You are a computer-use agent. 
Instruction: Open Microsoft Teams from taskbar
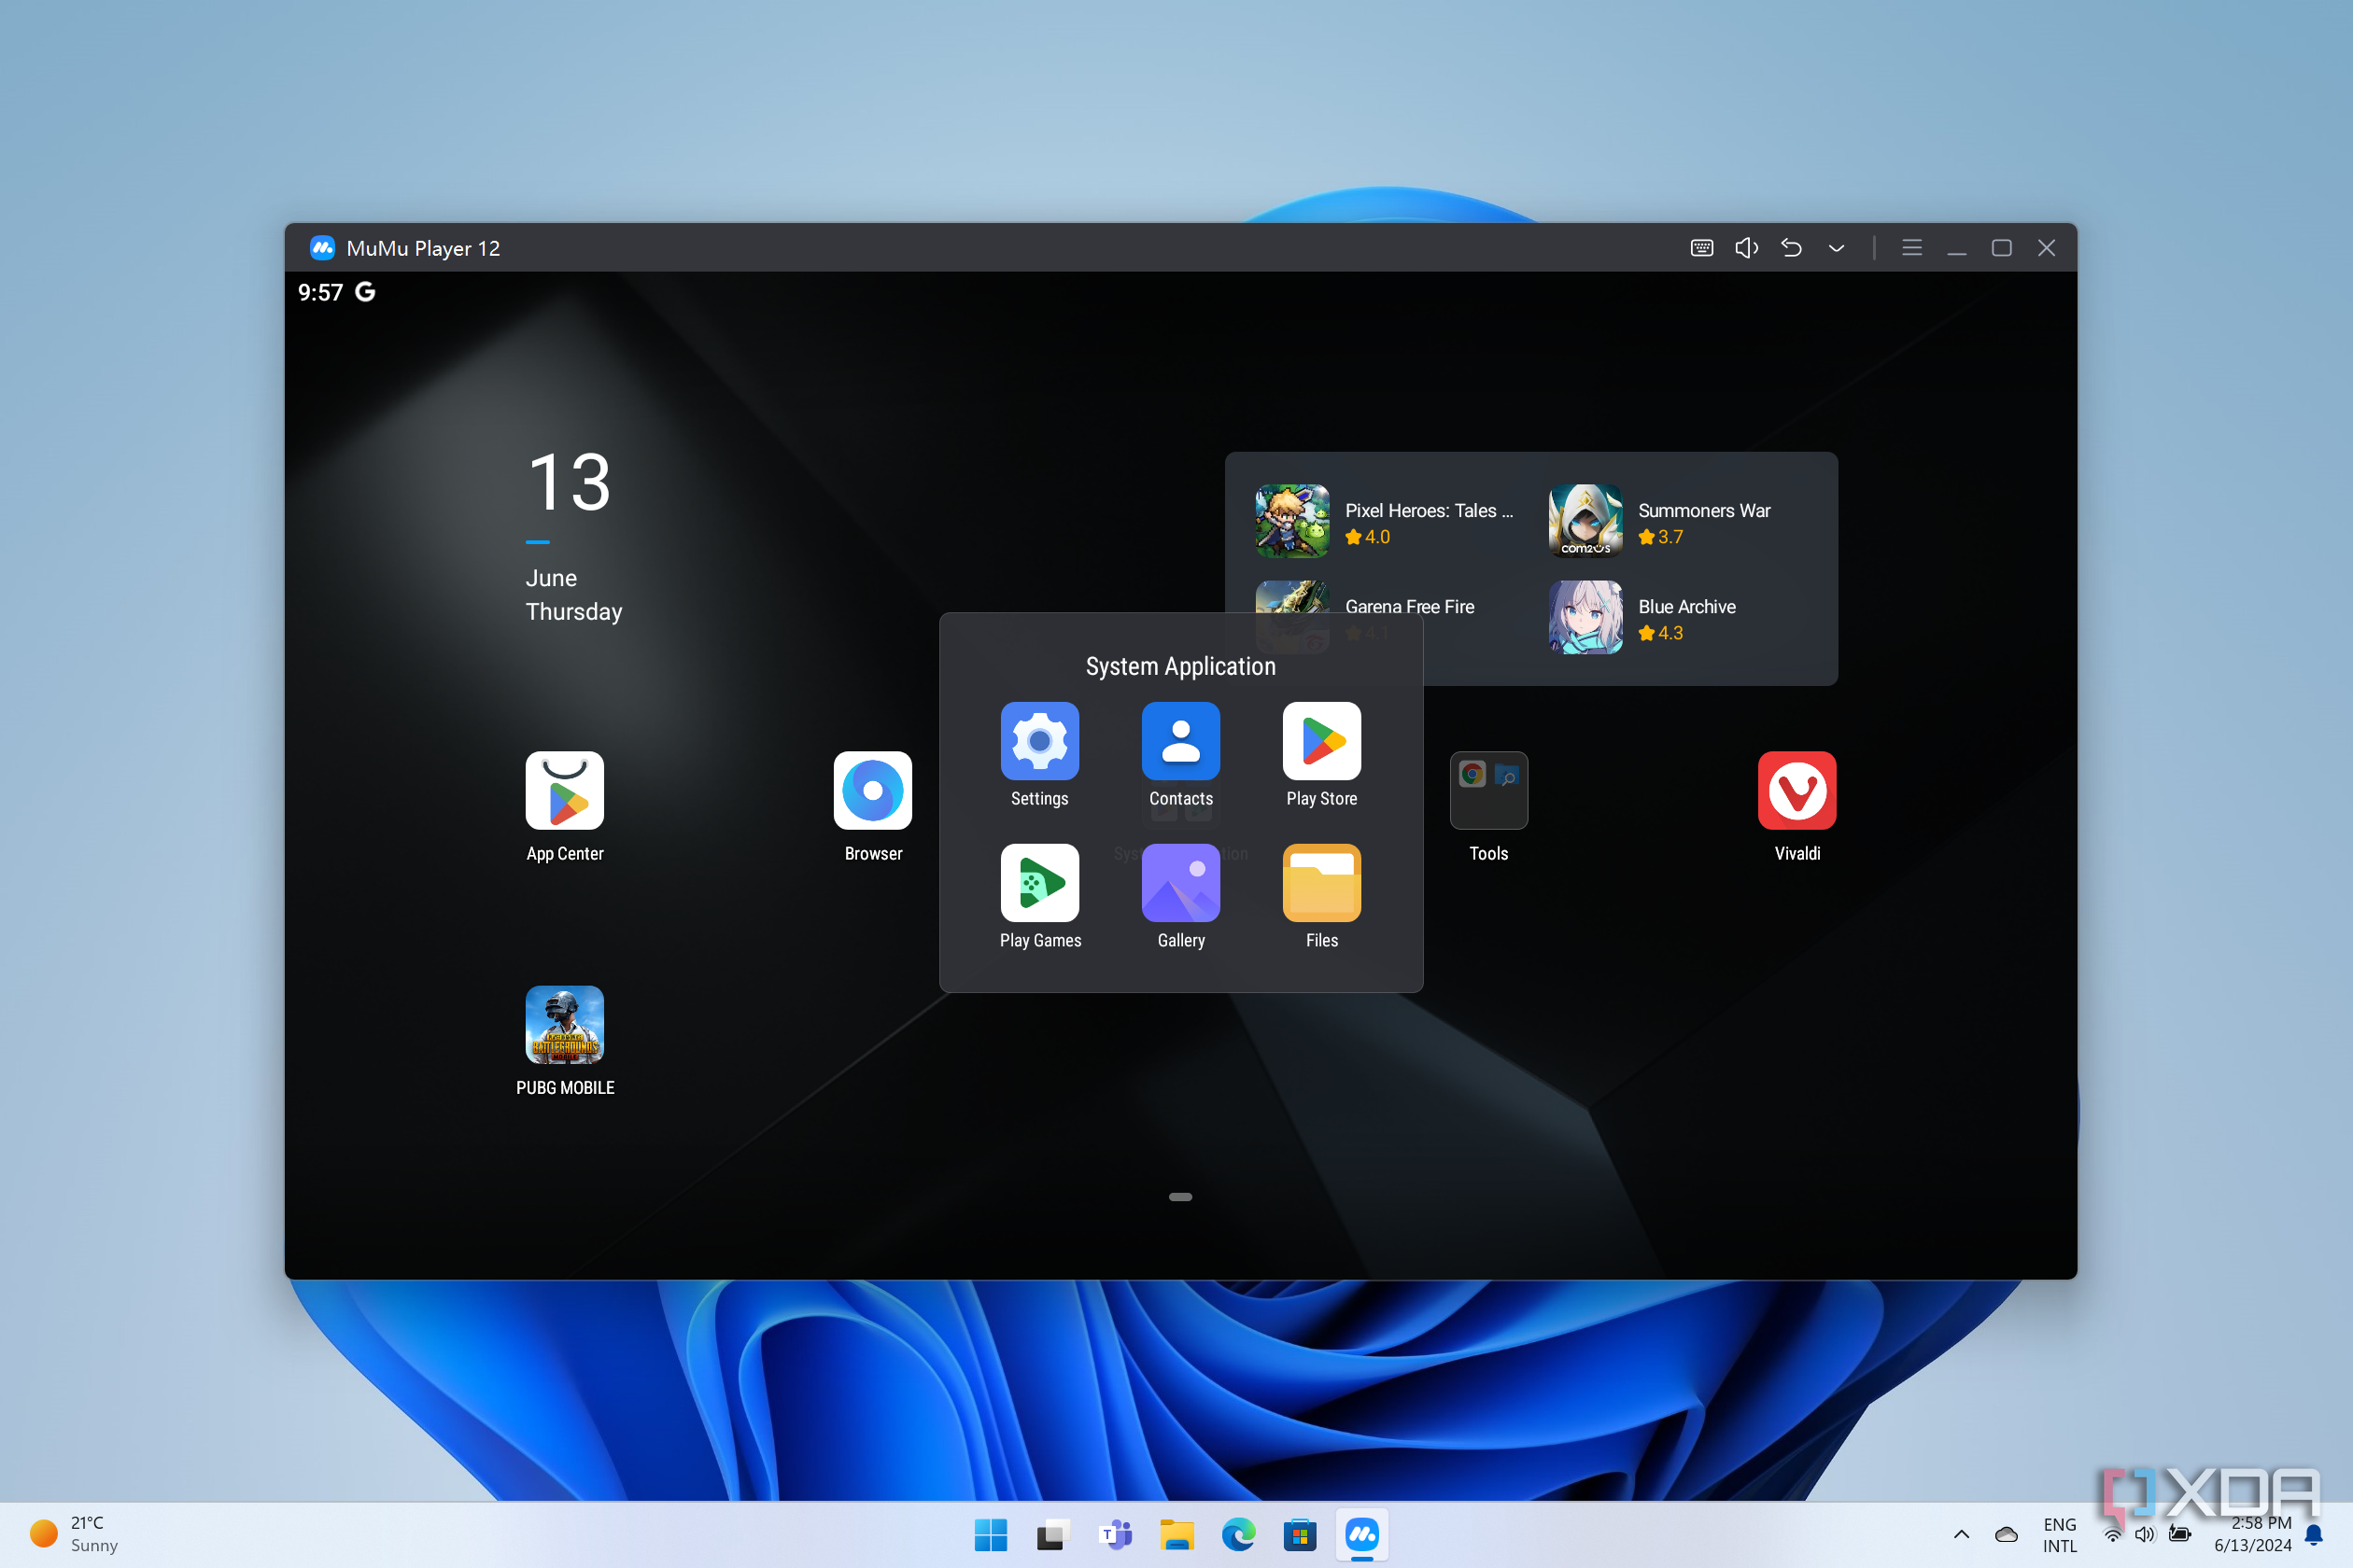pyautogui.click(x=1115, y=1535)
